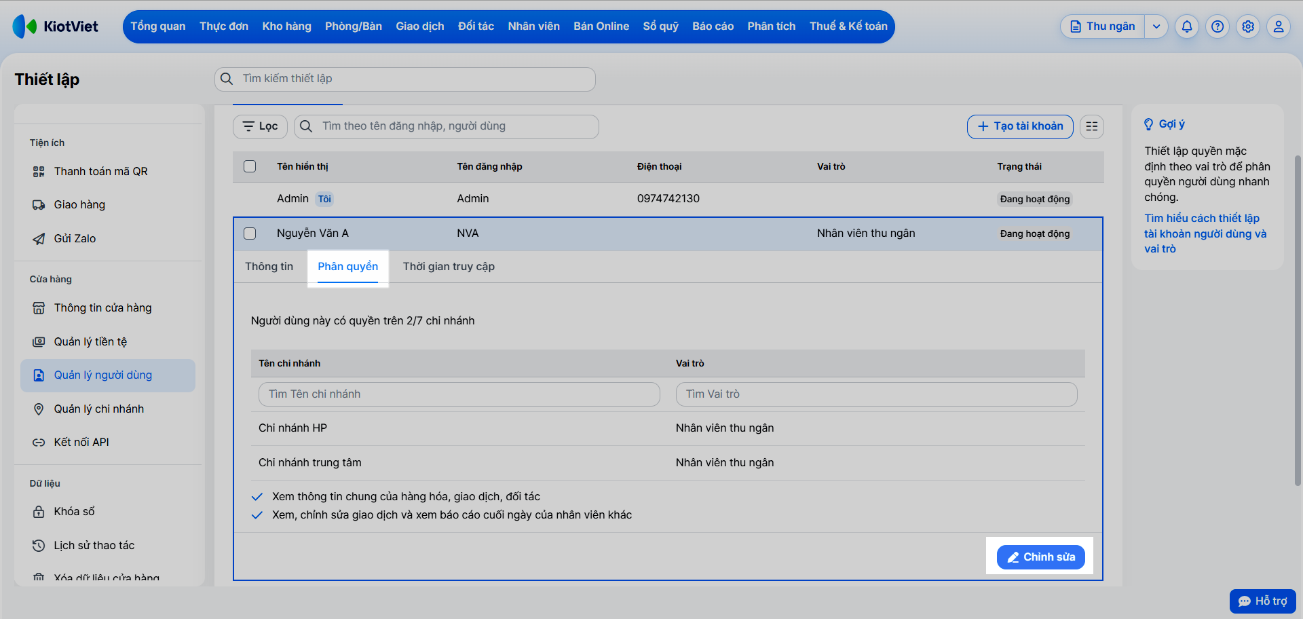This screenshot has width=1303, height=619.
Task: Click the Tạo tài khoản button
Action: tap(1020, 126)
